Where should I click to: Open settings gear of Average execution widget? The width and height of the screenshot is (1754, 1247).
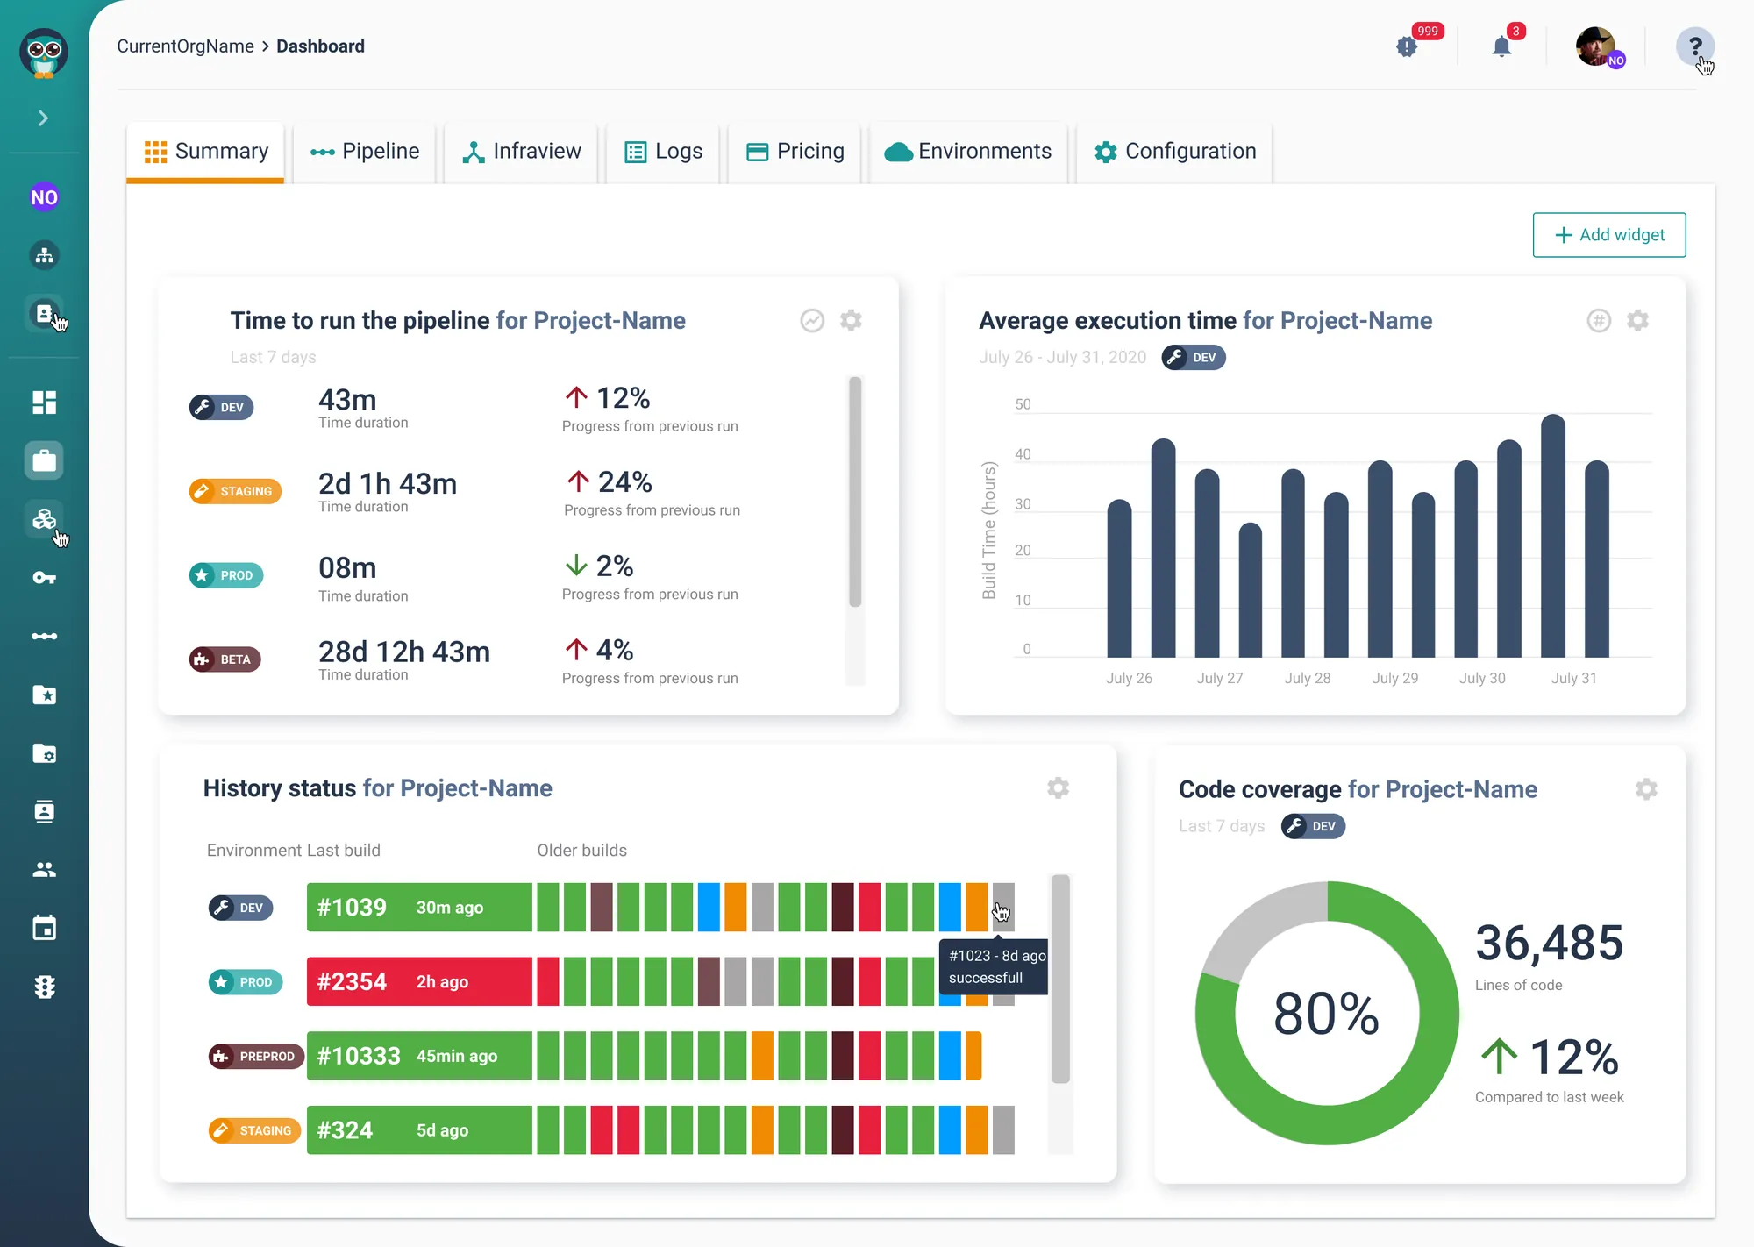click(x=1637, y=321)
